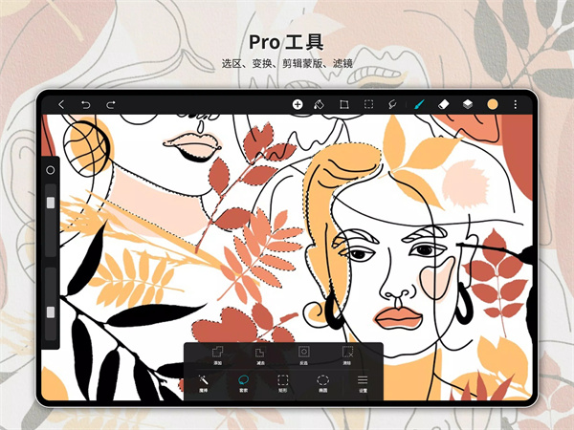The image size is (574, 430).
Task: Select the 套索 lasso tool
Action: [x=244, y=384]
